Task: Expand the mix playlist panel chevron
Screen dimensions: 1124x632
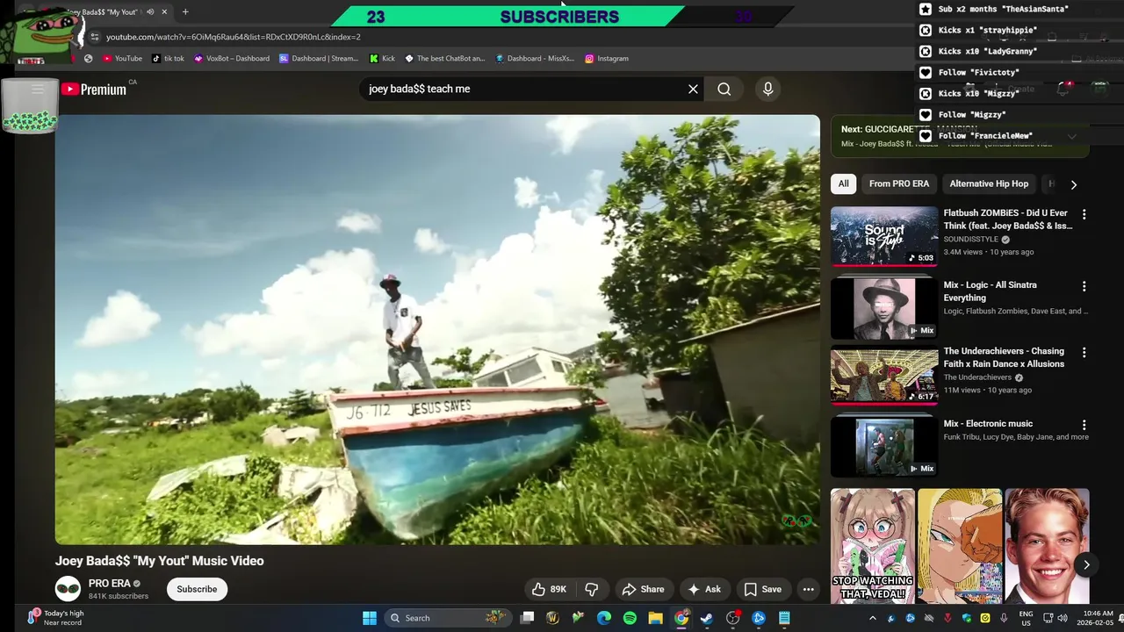Action: pyautogui.click(x=1071, y=137)
